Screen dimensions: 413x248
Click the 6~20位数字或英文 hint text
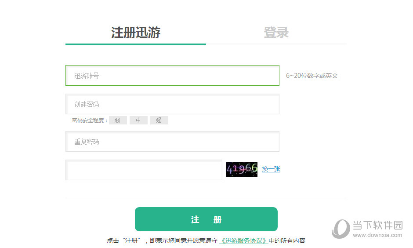pyautogui.click(x=312, y=76)
